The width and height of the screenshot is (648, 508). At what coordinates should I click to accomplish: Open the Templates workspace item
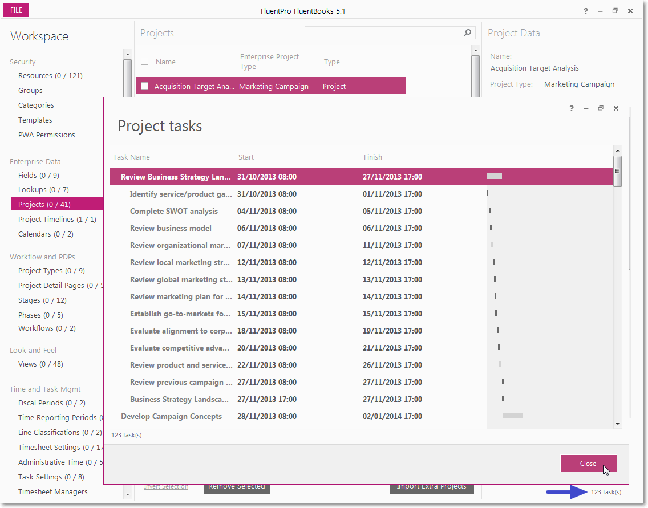coord(35,120)
